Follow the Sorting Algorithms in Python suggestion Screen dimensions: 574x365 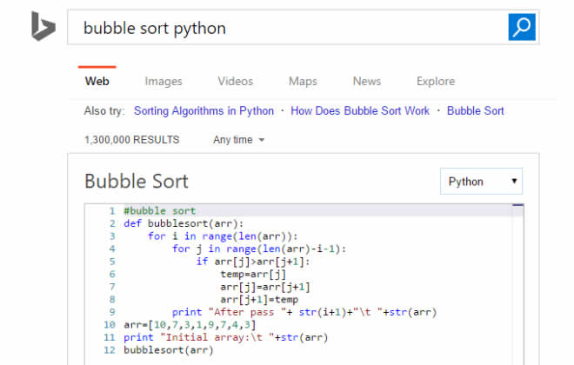point(204,111)
